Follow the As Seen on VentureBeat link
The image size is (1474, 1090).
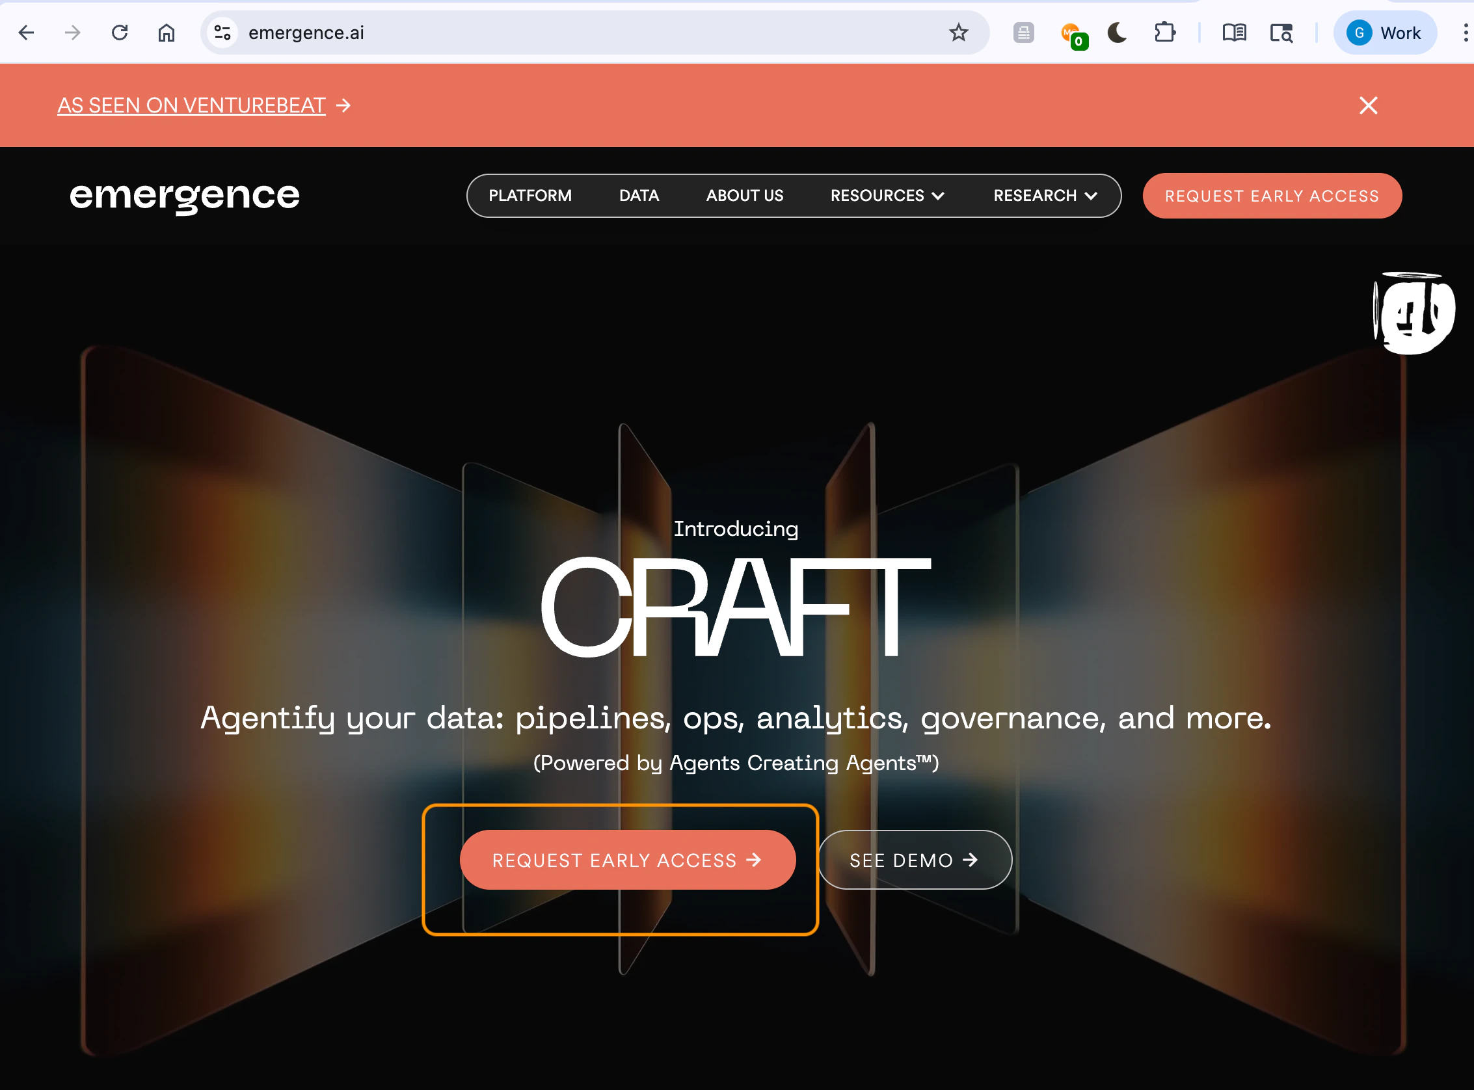tap(191, 105)
